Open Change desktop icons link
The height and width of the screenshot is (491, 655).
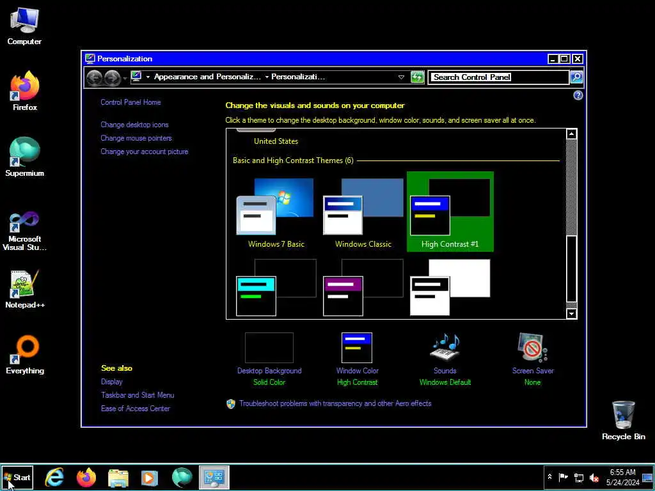point(134,125)
